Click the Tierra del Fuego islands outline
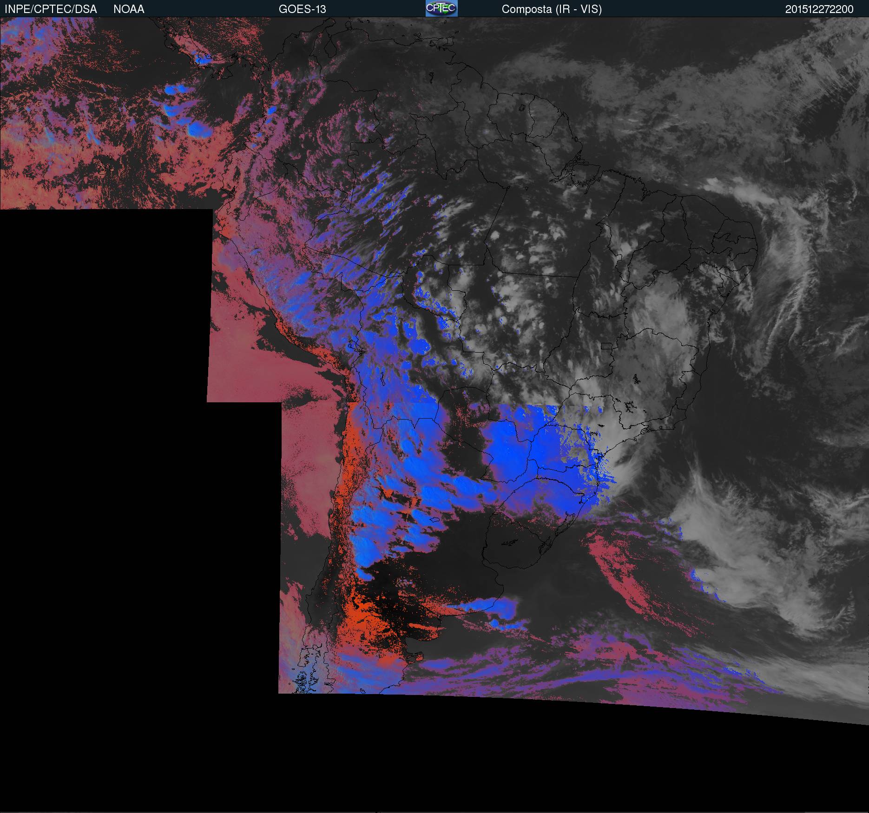Viewport: 869px width, 813px height. pos(302,683)
